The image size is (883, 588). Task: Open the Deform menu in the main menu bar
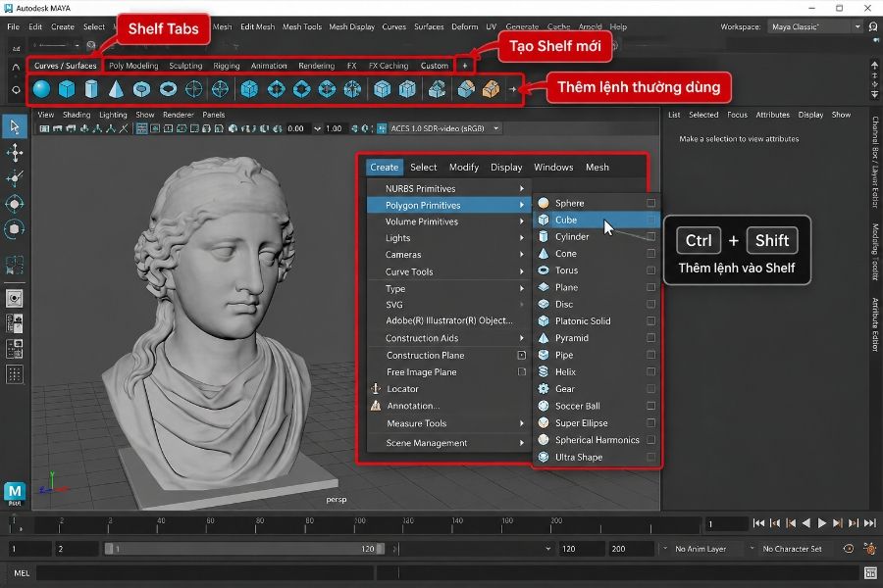pos(465,26)
